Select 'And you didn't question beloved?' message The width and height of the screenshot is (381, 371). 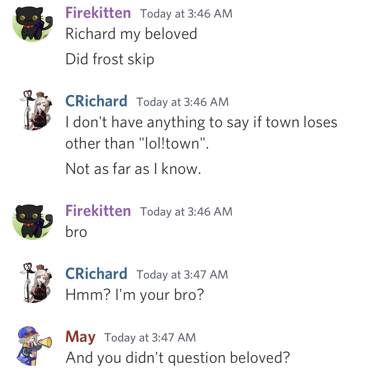click(178, 358)
